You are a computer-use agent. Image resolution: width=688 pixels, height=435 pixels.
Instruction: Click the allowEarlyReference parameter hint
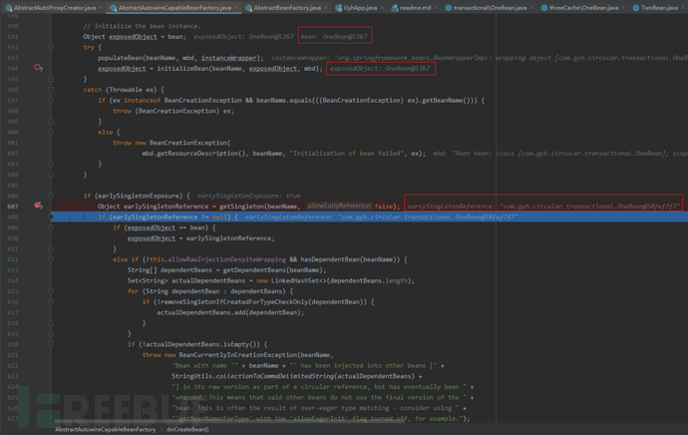[x=338, y=206]
